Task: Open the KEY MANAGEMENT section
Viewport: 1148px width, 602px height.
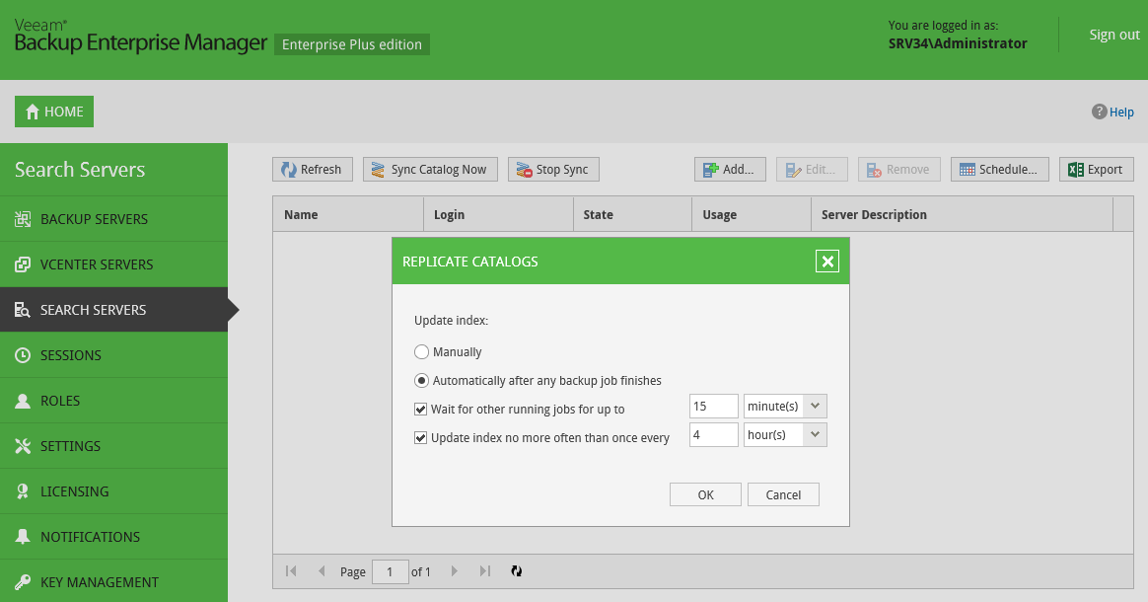Action: 113,582
